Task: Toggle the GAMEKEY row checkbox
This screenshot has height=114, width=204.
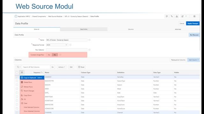Action: tap(17, 77)
